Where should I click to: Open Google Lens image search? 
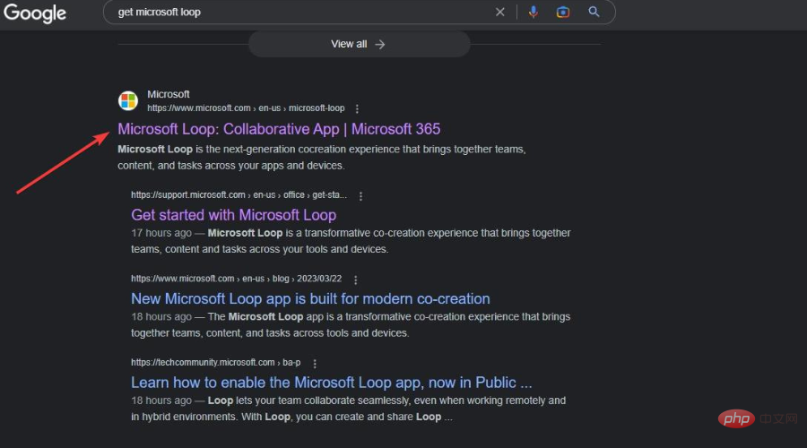pos(563,12)
